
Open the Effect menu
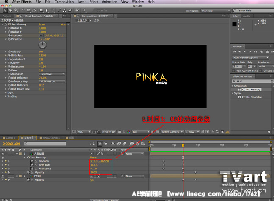tap(94, 2)
